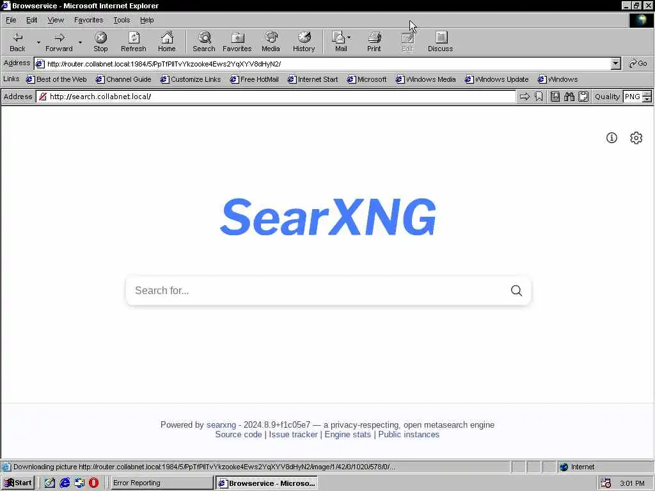Screen dimensions: 655x491
Task: Open the Engine stats footer link
Action: pyautogui.click(x=347, y=435)
